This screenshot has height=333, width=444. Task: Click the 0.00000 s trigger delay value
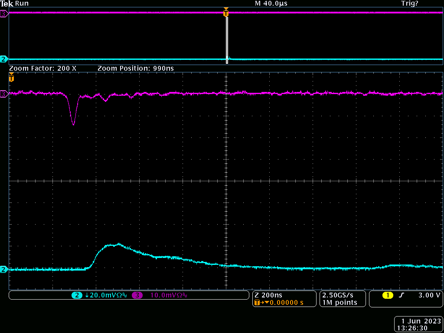click(287, 303)
